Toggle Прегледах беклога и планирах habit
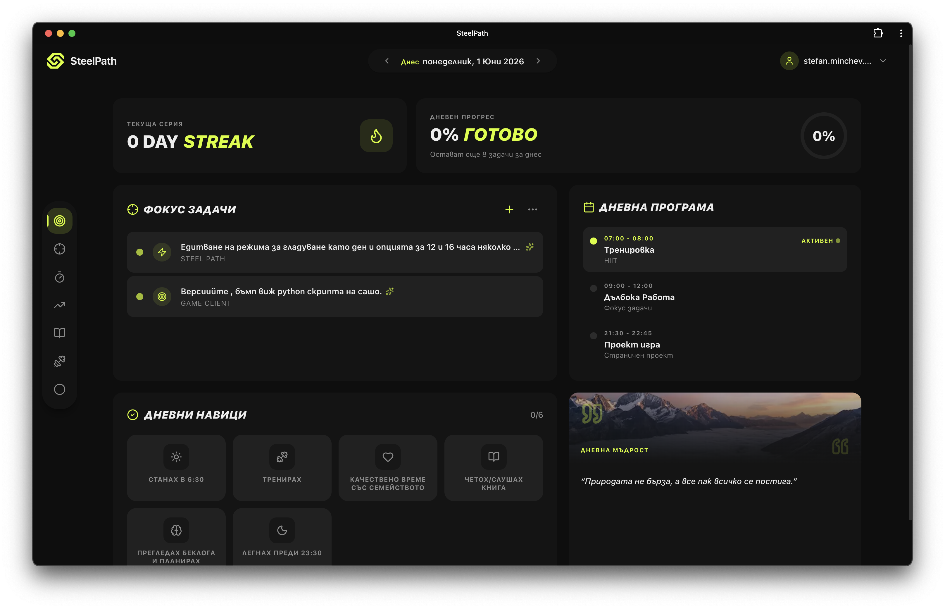This screenshot has height=609, width=945. click(176, 537)
